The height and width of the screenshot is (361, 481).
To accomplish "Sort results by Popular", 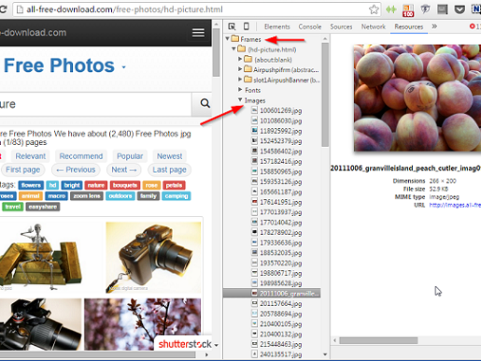I will 130,156.
